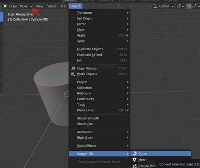The image size is (200, 168).
Task: Choose Duplicate Linked
Action: (100, 55)
